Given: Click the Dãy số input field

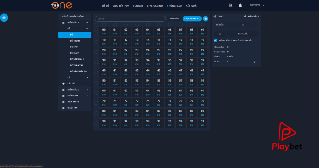Looking at the screenshot, I should tap(131, 18).
